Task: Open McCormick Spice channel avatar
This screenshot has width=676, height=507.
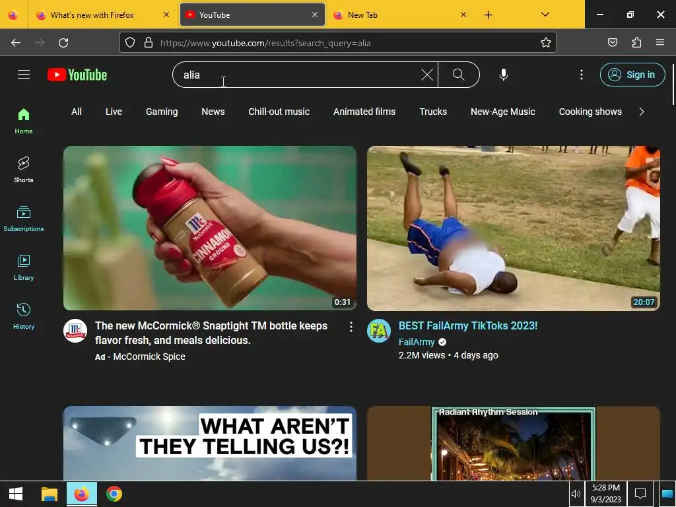Action: (x=75, y=331)
